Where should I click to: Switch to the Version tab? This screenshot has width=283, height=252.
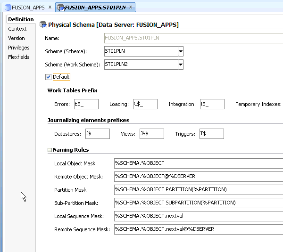point(17,38)
